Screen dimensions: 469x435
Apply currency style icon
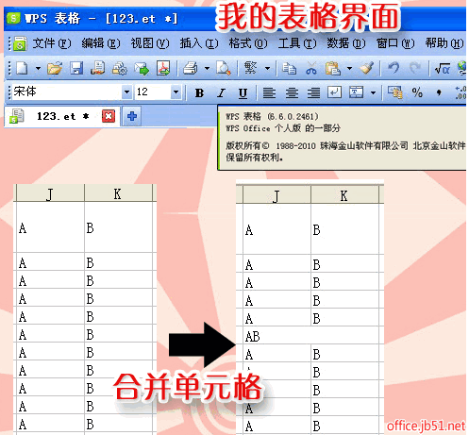(395, 92)
